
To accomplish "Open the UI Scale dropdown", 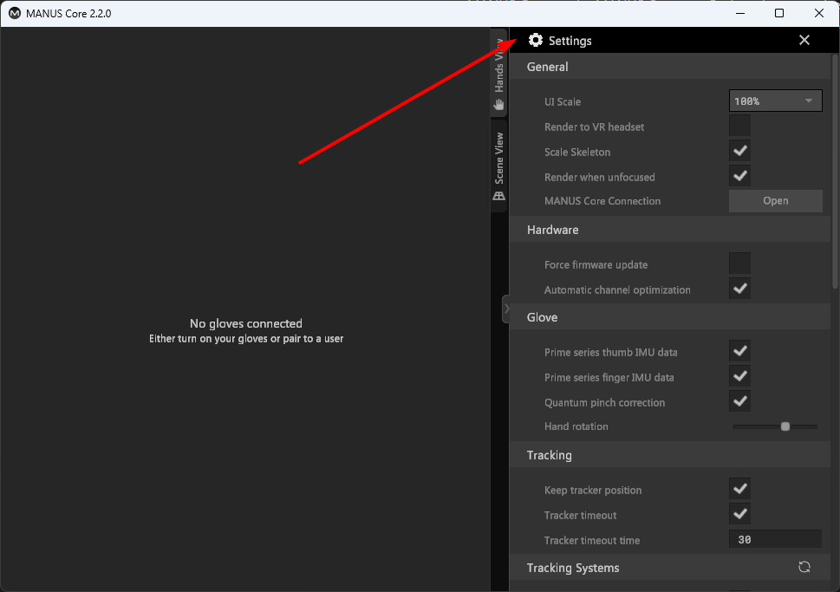I will click(775, 101).
